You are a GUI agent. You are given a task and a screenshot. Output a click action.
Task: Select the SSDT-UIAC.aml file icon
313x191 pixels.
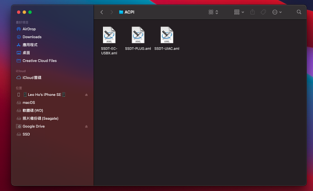point(167,35)
